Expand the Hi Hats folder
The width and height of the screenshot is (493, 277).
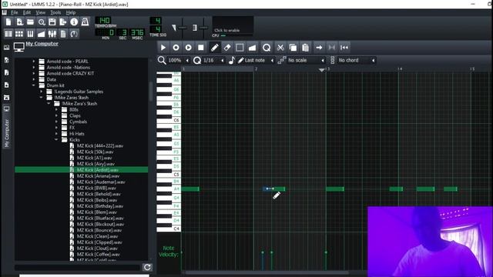[56, 134]
